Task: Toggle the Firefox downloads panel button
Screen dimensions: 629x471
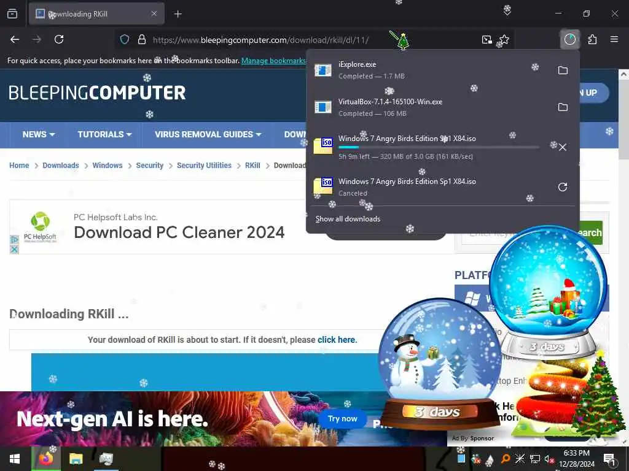Action: [569, 39]
